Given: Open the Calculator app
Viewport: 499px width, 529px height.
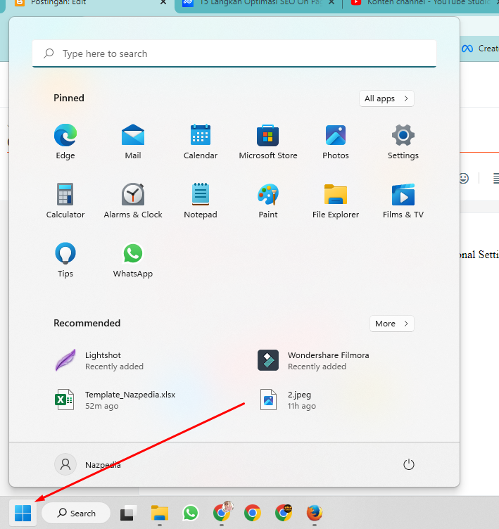Looking at the screenshot, I should (x=65, y=200).
